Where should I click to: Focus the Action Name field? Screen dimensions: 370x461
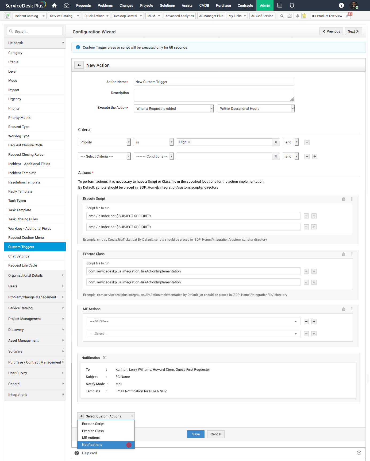[x=214, y=82]
